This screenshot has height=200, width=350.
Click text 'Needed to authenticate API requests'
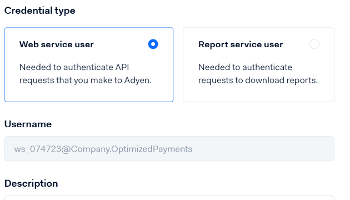[x=86, y=74]
